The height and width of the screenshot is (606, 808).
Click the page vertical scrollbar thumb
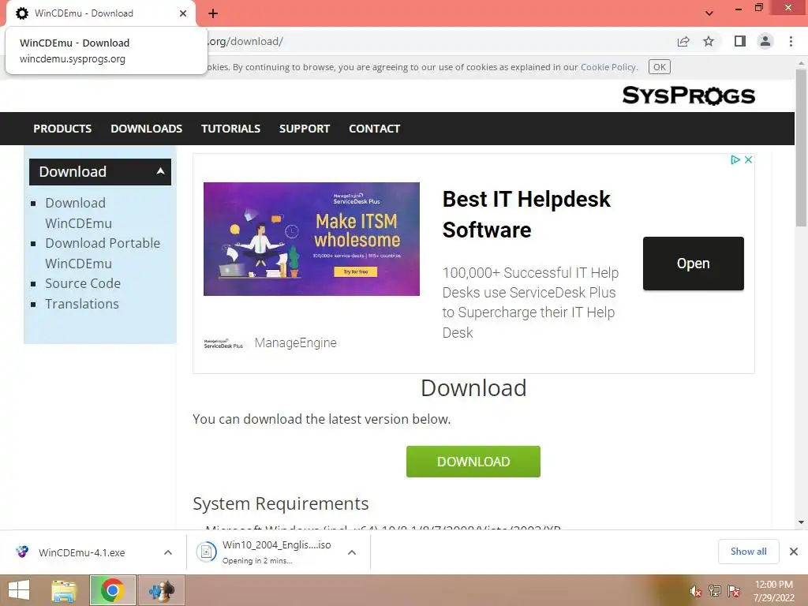click(x=801, y=148)
